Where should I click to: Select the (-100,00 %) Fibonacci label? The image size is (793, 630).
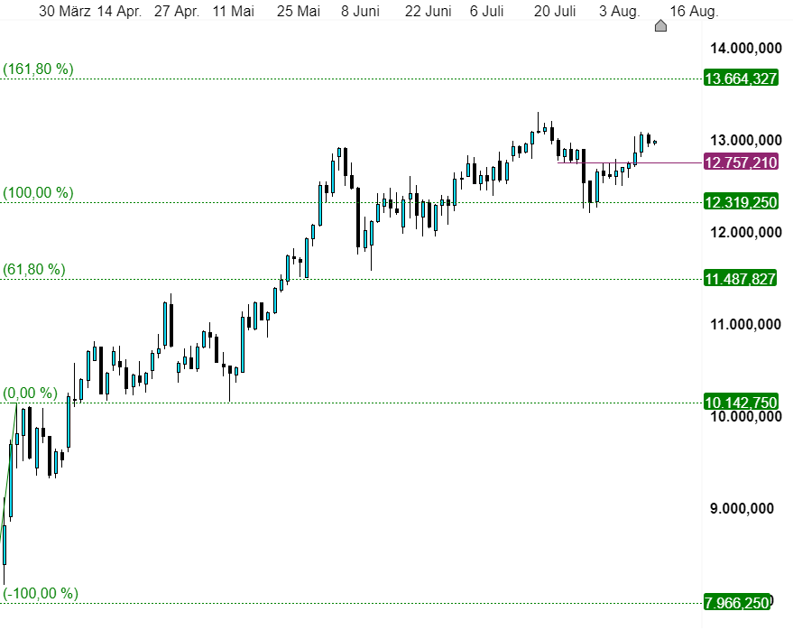click(x=41, y=593)
